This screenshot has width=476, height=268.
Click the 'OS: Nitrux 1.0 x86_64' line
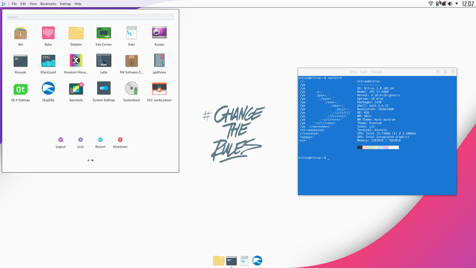coord(375,88)
